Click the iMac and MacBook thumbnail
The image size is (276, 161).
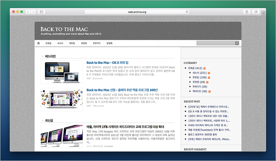click(x=62, y=72)
